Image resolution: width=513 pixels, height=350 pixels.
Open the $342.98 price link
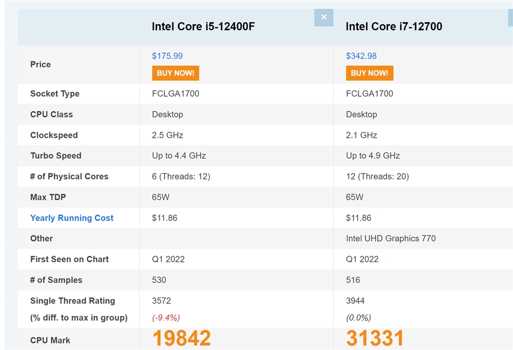[361, 56]
